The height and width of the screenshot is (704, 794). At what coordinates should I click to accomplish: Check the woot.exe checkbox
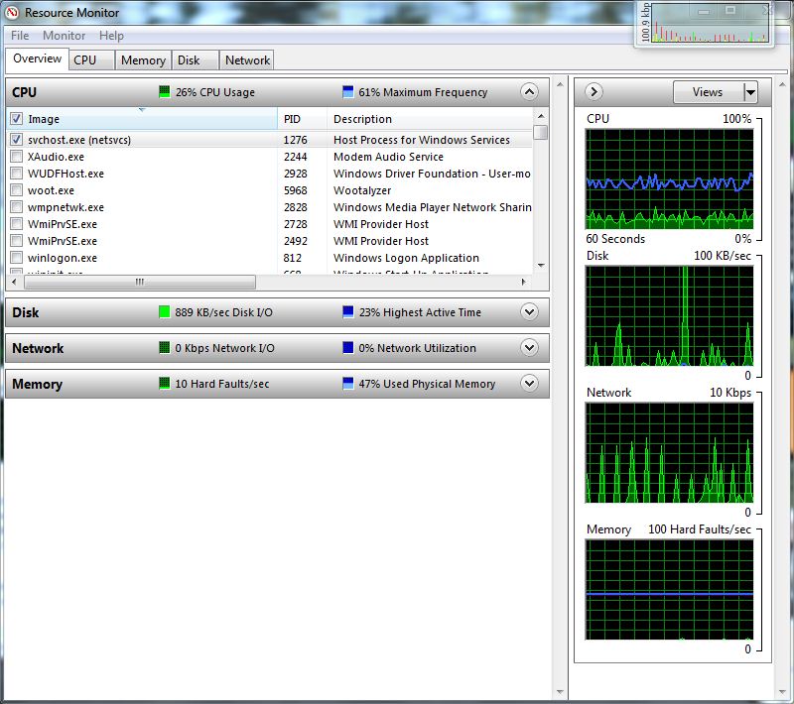coord(16,190)
